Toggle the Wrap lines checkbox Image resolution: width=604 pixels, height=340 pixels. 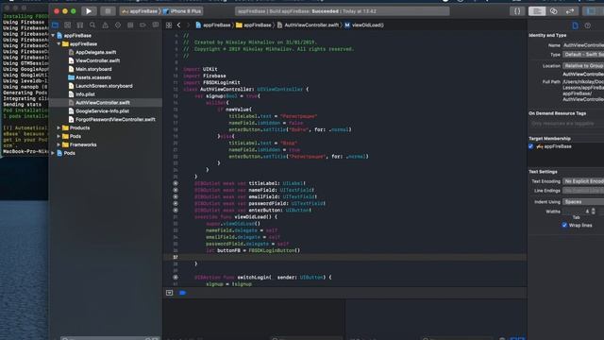pos(564,225)
